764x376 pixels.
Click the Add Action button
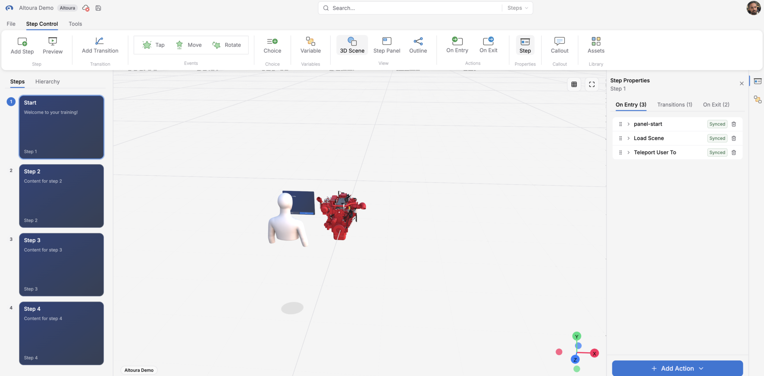coord(677,368)
